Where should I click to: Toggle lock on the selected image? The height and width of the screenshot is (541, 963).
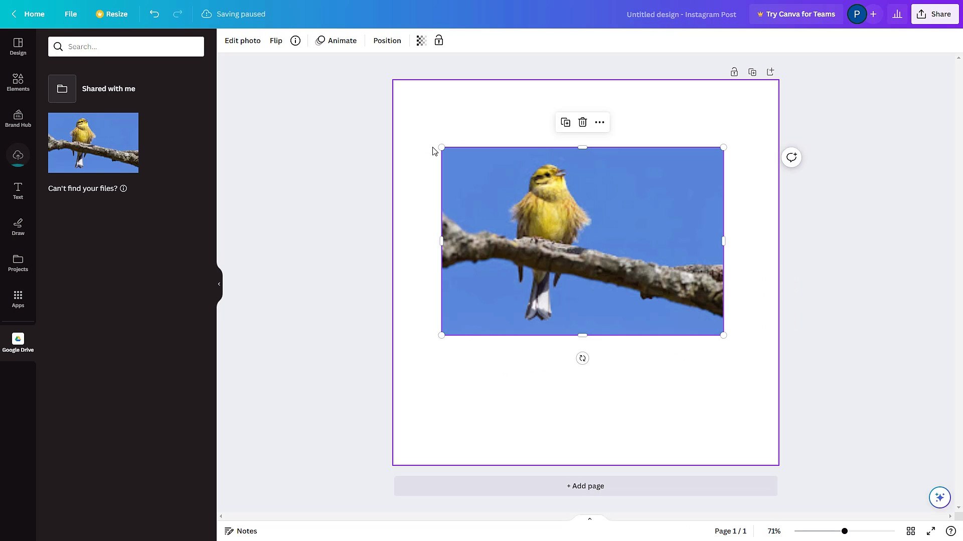pyautogui.click(x=439, y=41)
